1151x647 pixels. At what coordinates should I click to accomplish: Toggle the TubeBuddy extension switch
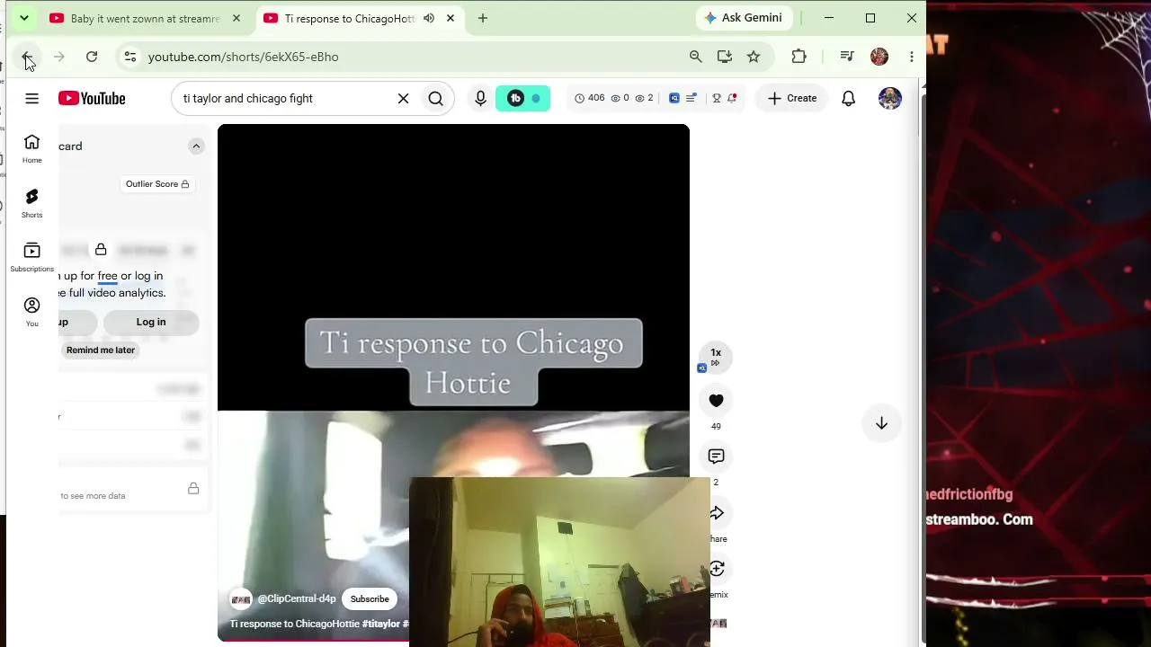pyautogui.click(x=522, y=98)
